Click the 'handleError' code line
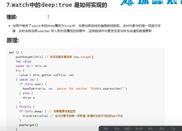 [75, 89]
